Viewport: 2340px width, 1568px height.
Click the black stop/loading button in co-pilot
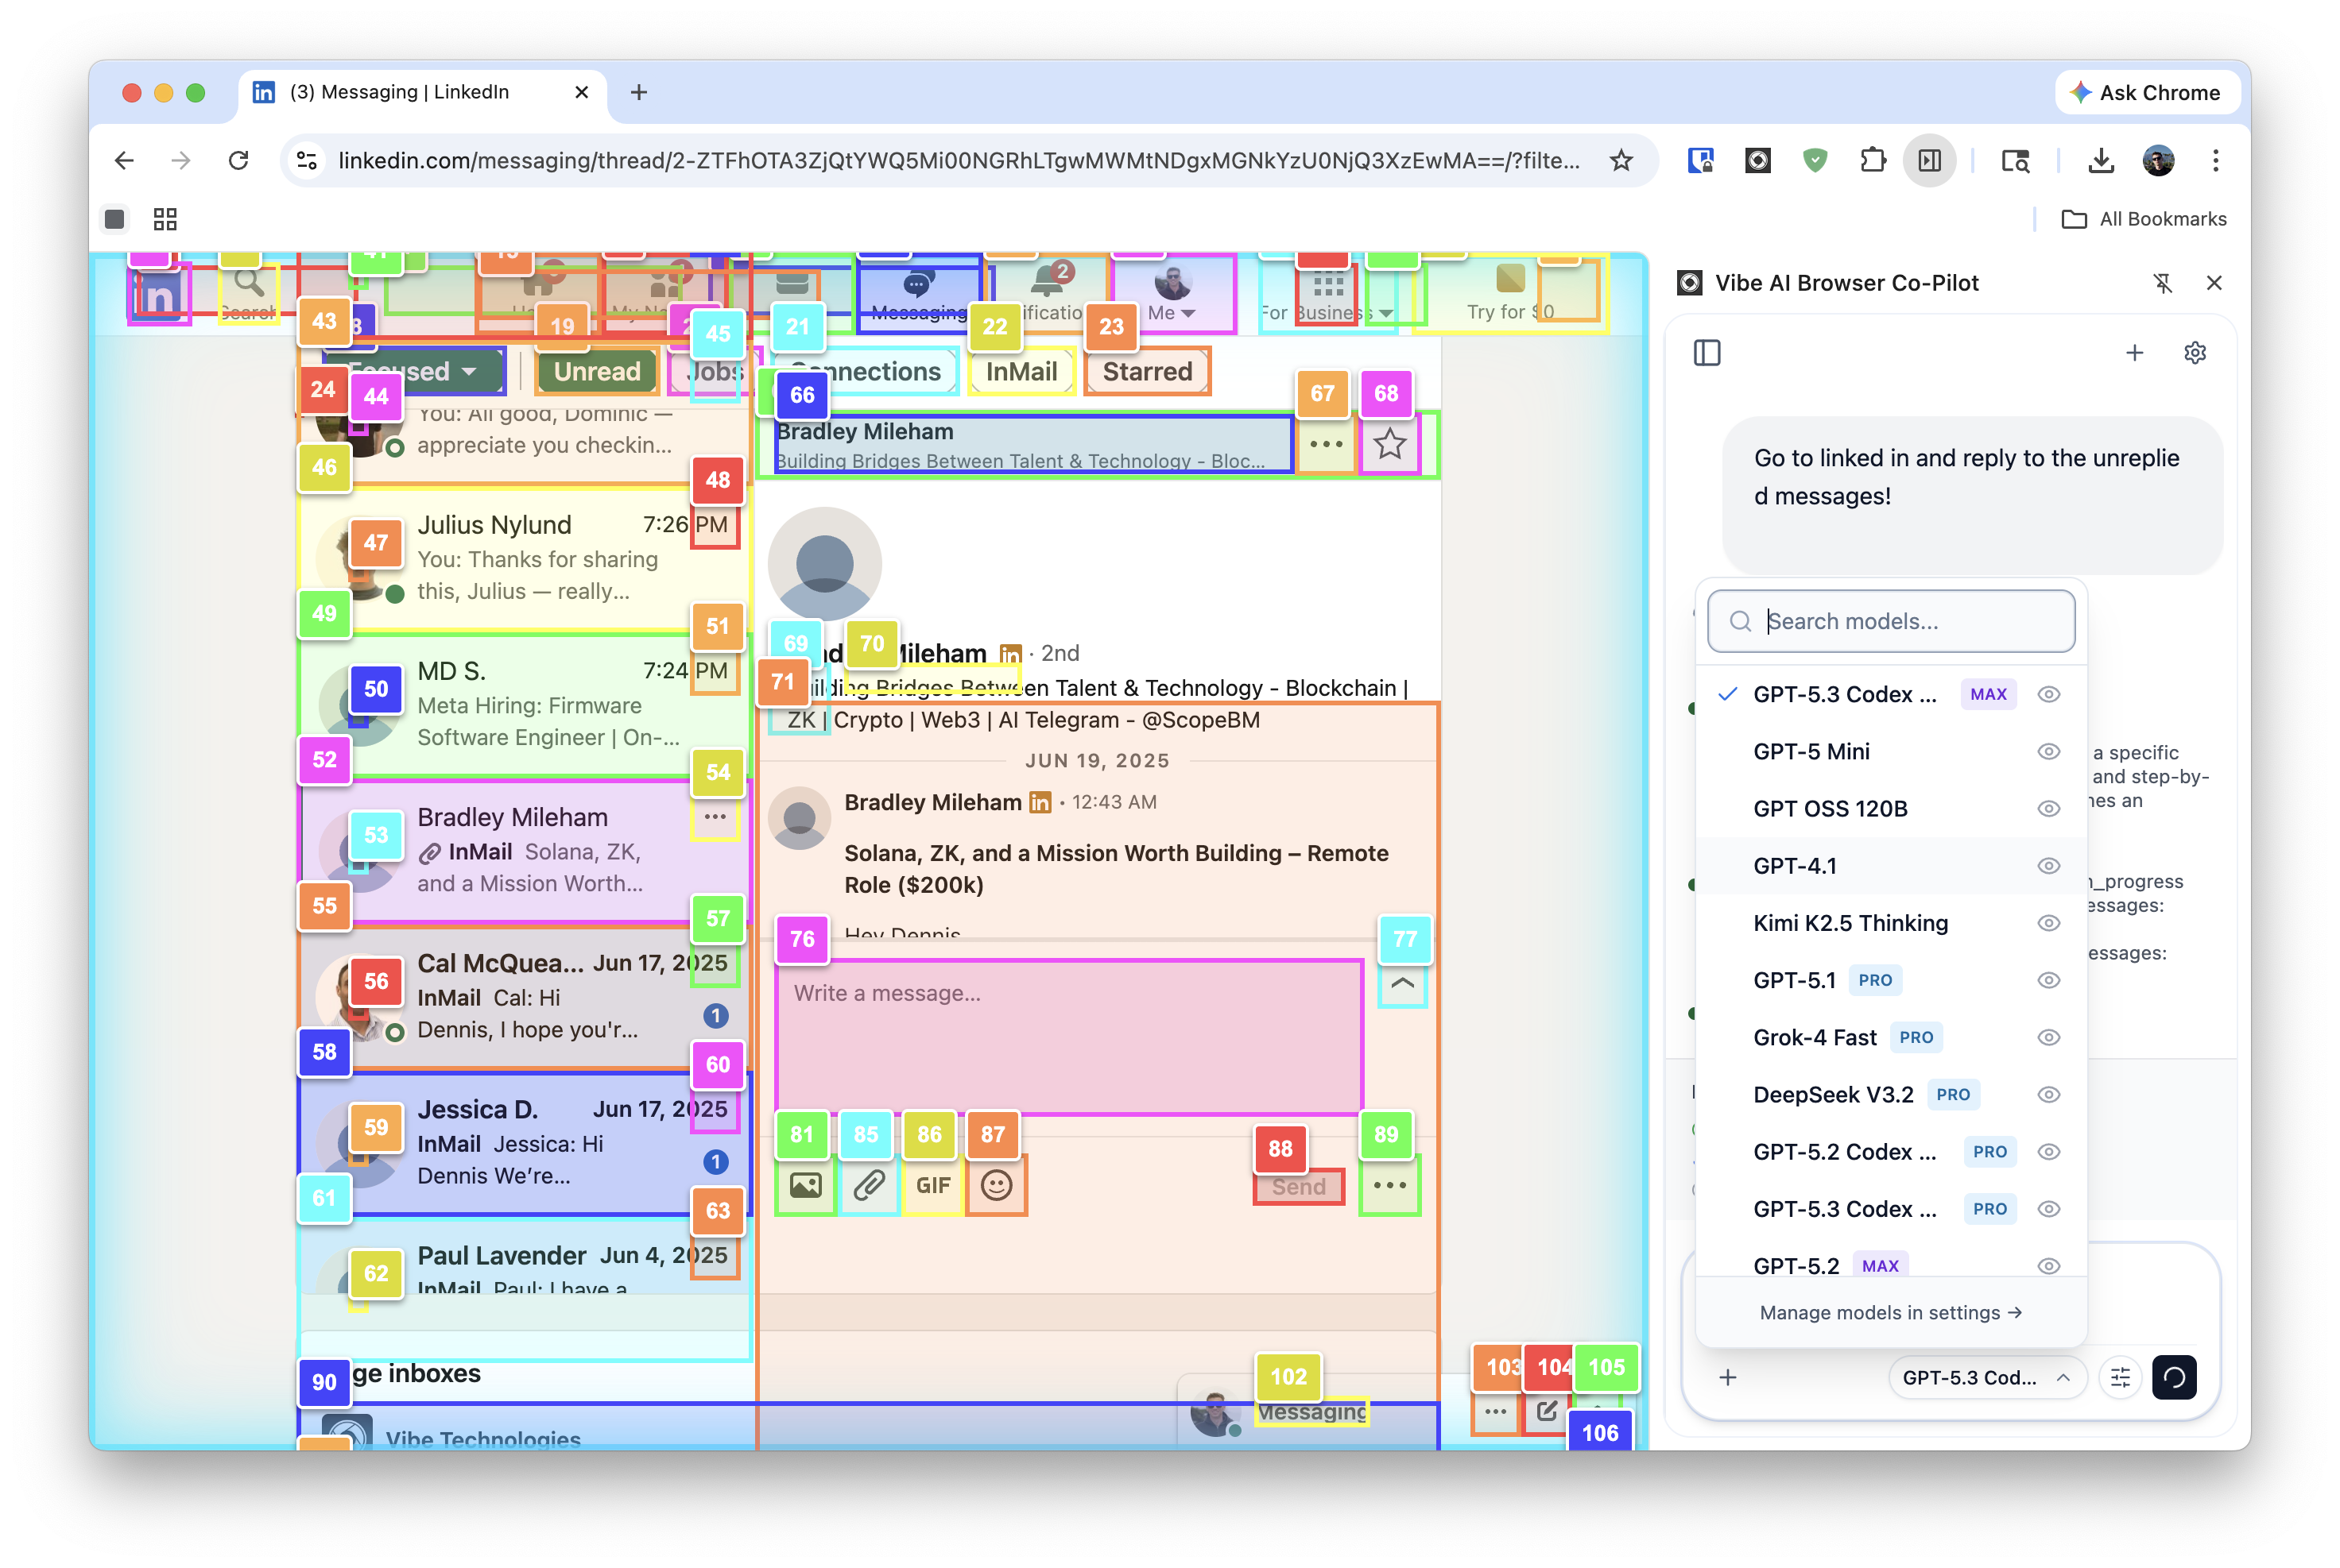click(2174, 1377)
